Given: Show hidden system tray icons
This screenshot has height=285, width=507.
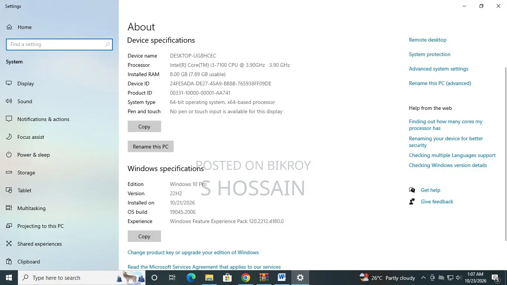Looking at the screenshot, I should pos(423,278).
